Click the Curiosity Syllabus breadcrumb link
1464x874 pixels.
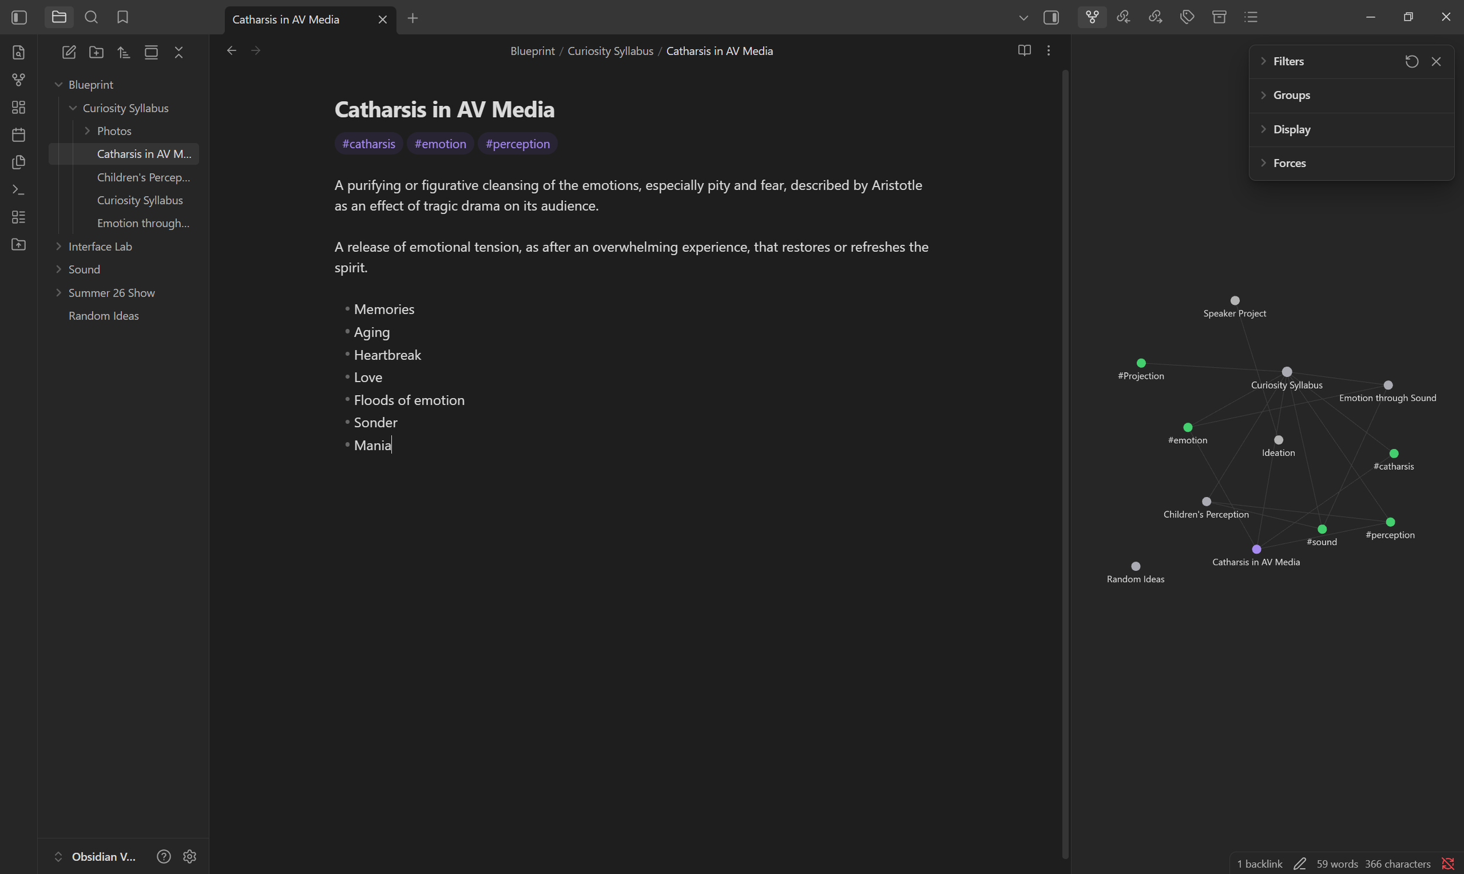point(610,52)
